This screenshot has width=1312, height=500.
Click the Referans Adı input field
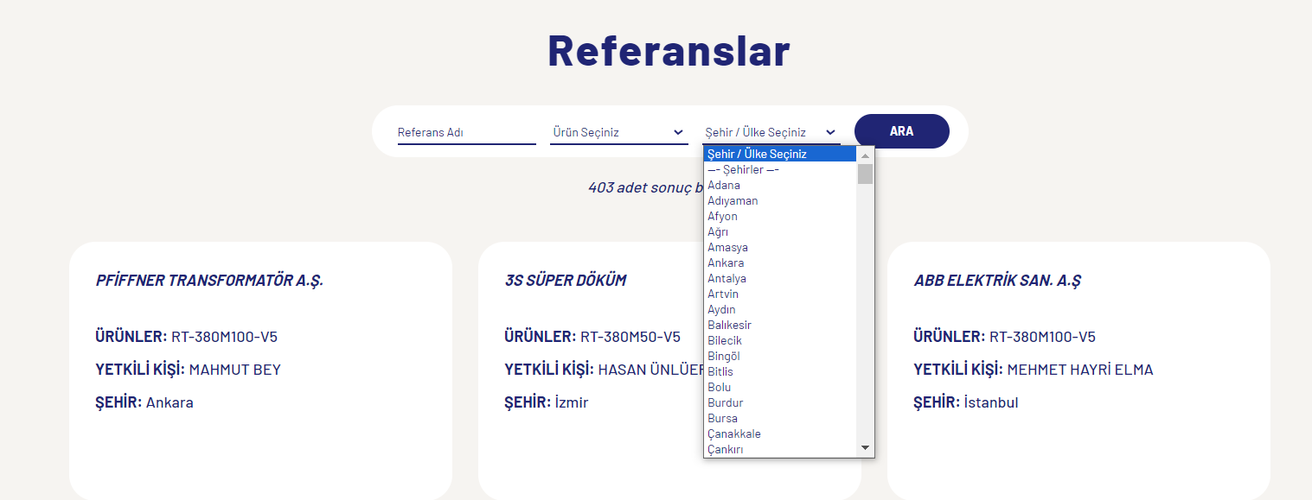[467, 132]
